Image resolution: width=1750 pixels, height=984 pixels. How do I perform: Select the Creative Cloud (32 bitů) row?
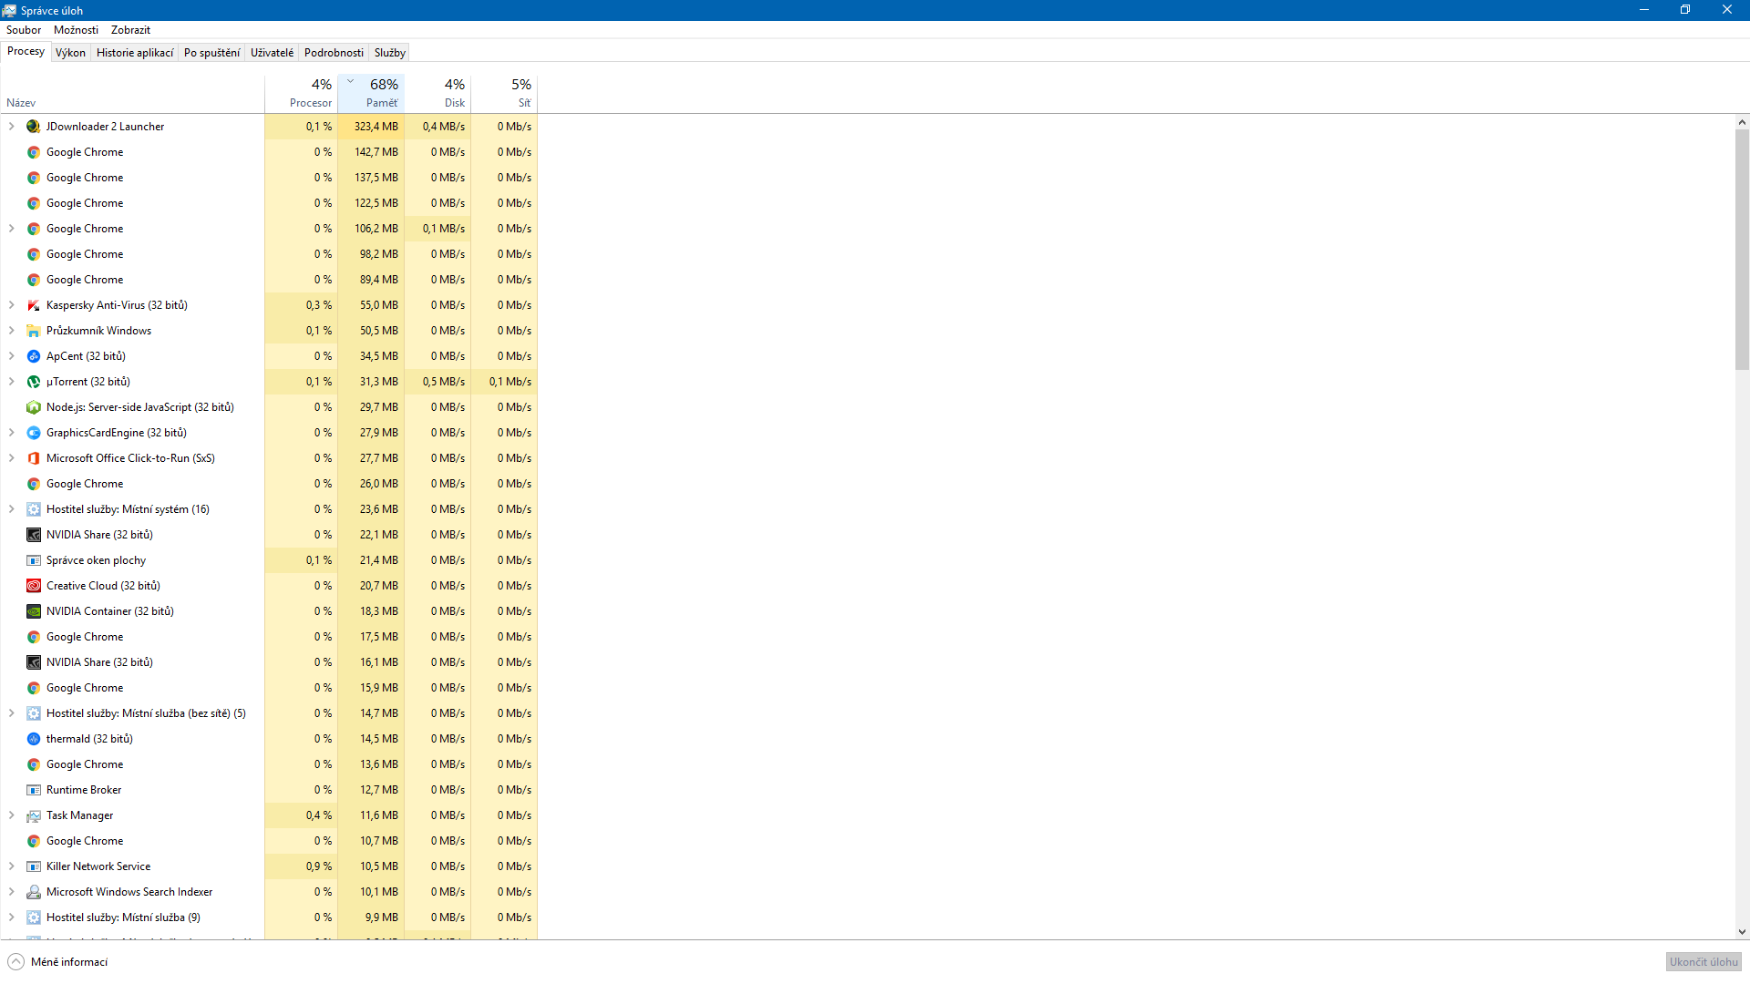point(269,586)
